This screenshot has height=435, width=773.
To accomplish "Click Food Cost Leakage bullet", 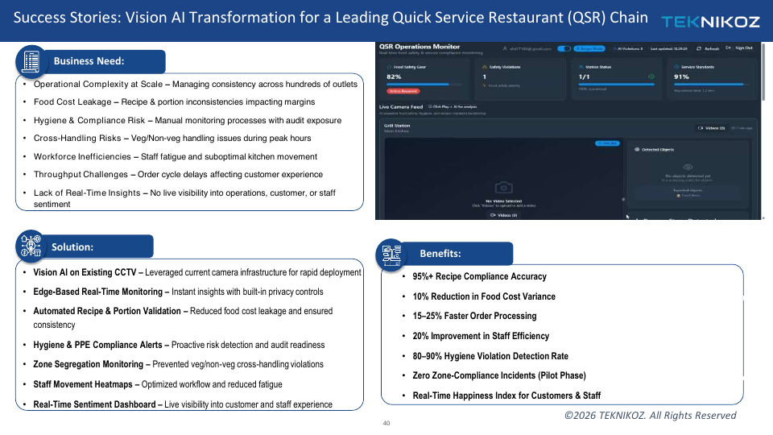I will pos(174,101).
